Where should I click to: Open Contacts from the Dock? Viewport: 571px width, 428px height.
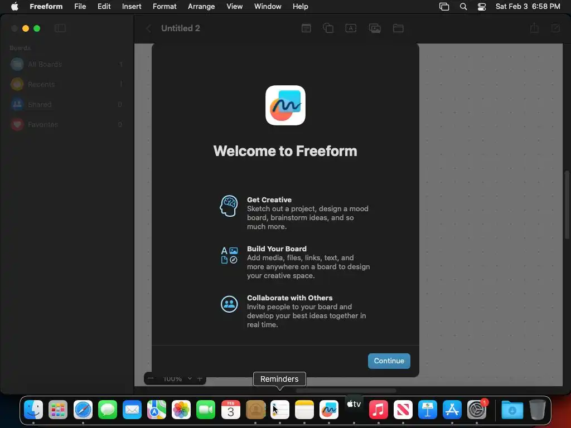coord(255,410)
